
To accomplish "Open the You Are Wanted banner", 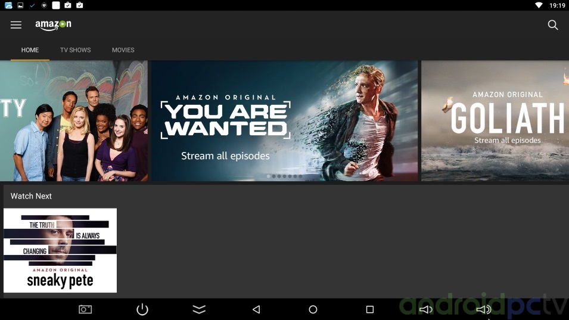I will (284, 120).
